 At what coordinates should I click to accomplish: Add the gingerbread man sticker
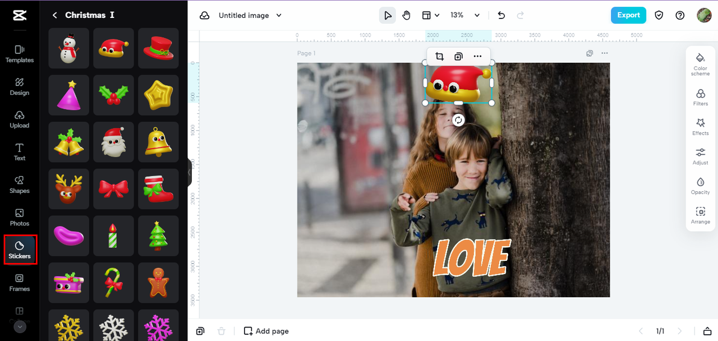tap(159, 283)
